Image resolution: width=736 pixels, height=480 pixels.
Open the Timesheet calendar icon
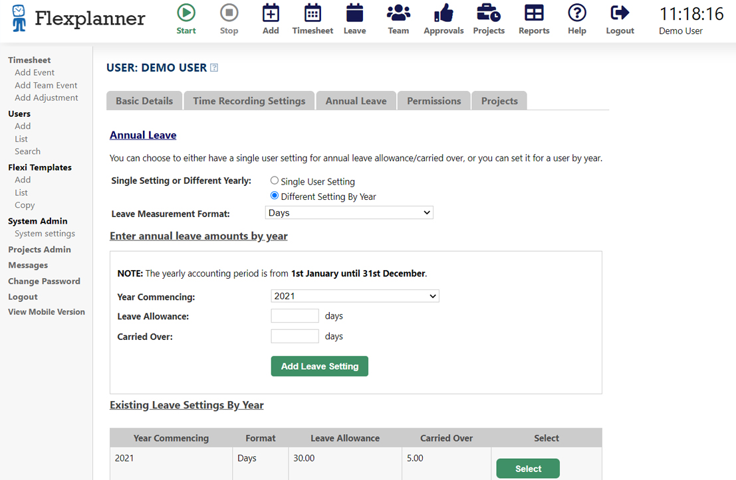click(x=312, y=13)
